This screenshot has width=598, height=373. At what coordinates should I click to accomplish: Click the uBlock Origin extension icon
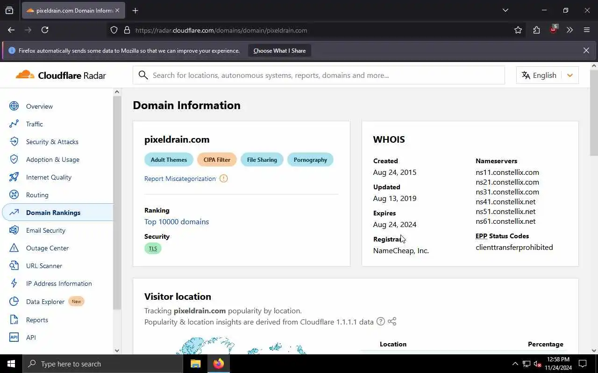point(554,29)
